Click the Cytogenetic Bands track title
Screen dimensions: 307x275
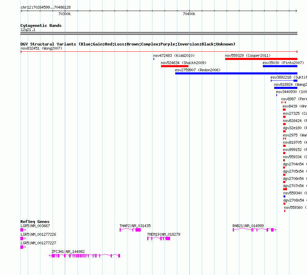click(41, 26)
